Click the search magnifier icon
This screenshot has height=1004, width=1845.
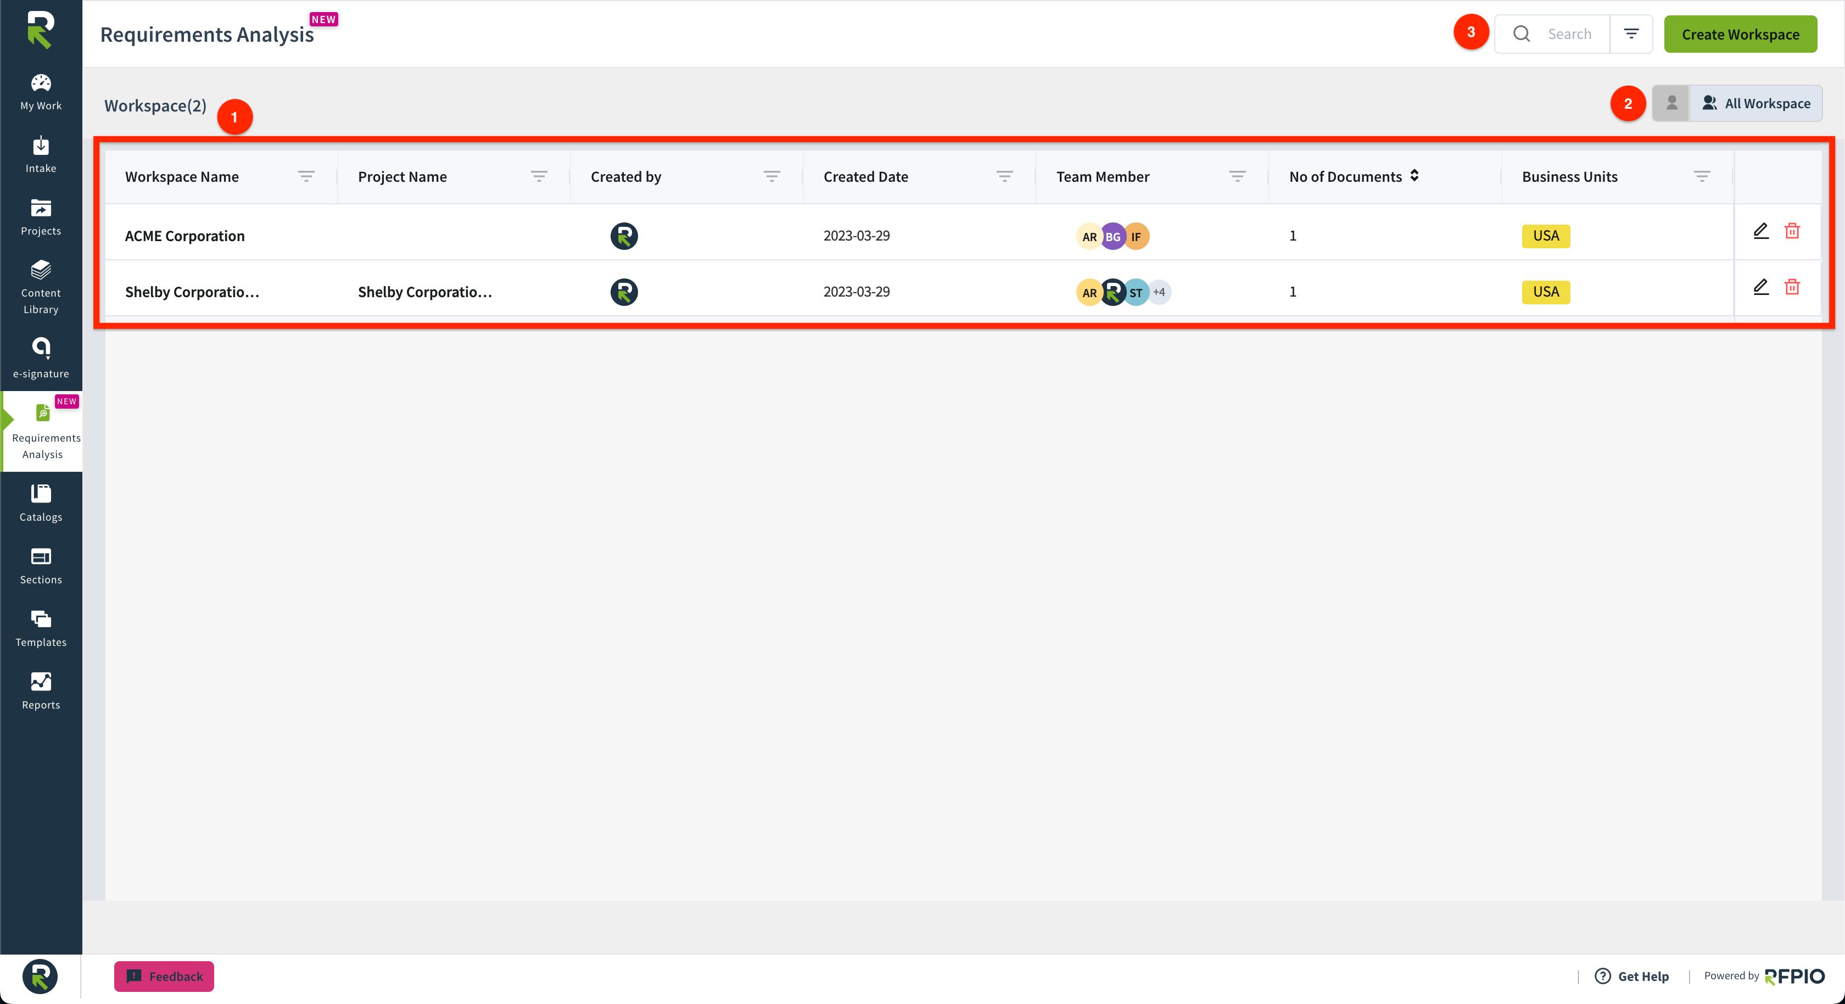point(1521,34)
